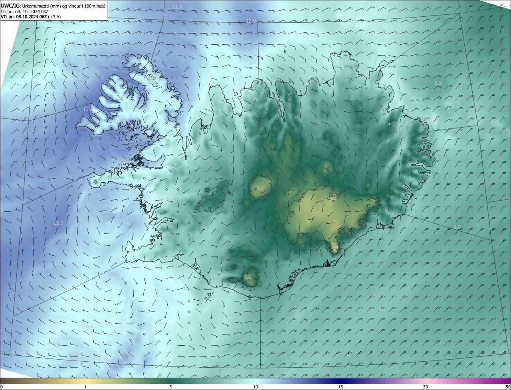Click the 50 tick label on the colorbar
Screen dimensions: 511x390
[508, 387]
